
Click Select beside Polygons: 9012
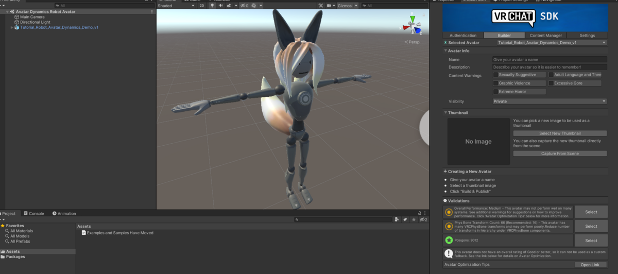tap(591, 241)
